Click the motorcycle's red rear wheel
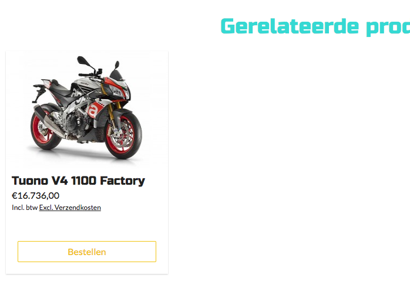 45,131
